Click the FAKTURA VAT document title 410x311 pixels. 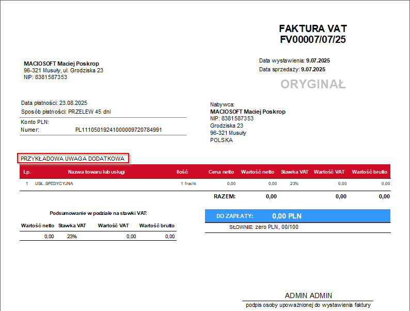click(x=312, y=28)
